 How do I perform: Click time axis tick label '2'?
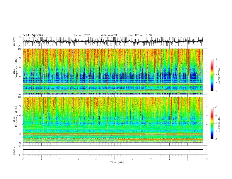click(x=60, y=159)
